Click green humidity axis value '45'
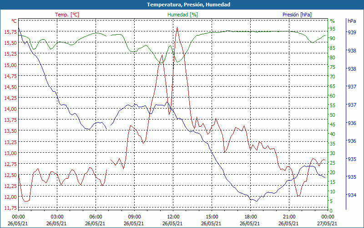Image resolution: width=364 pixels, height=228 pixels. [333, 124]
